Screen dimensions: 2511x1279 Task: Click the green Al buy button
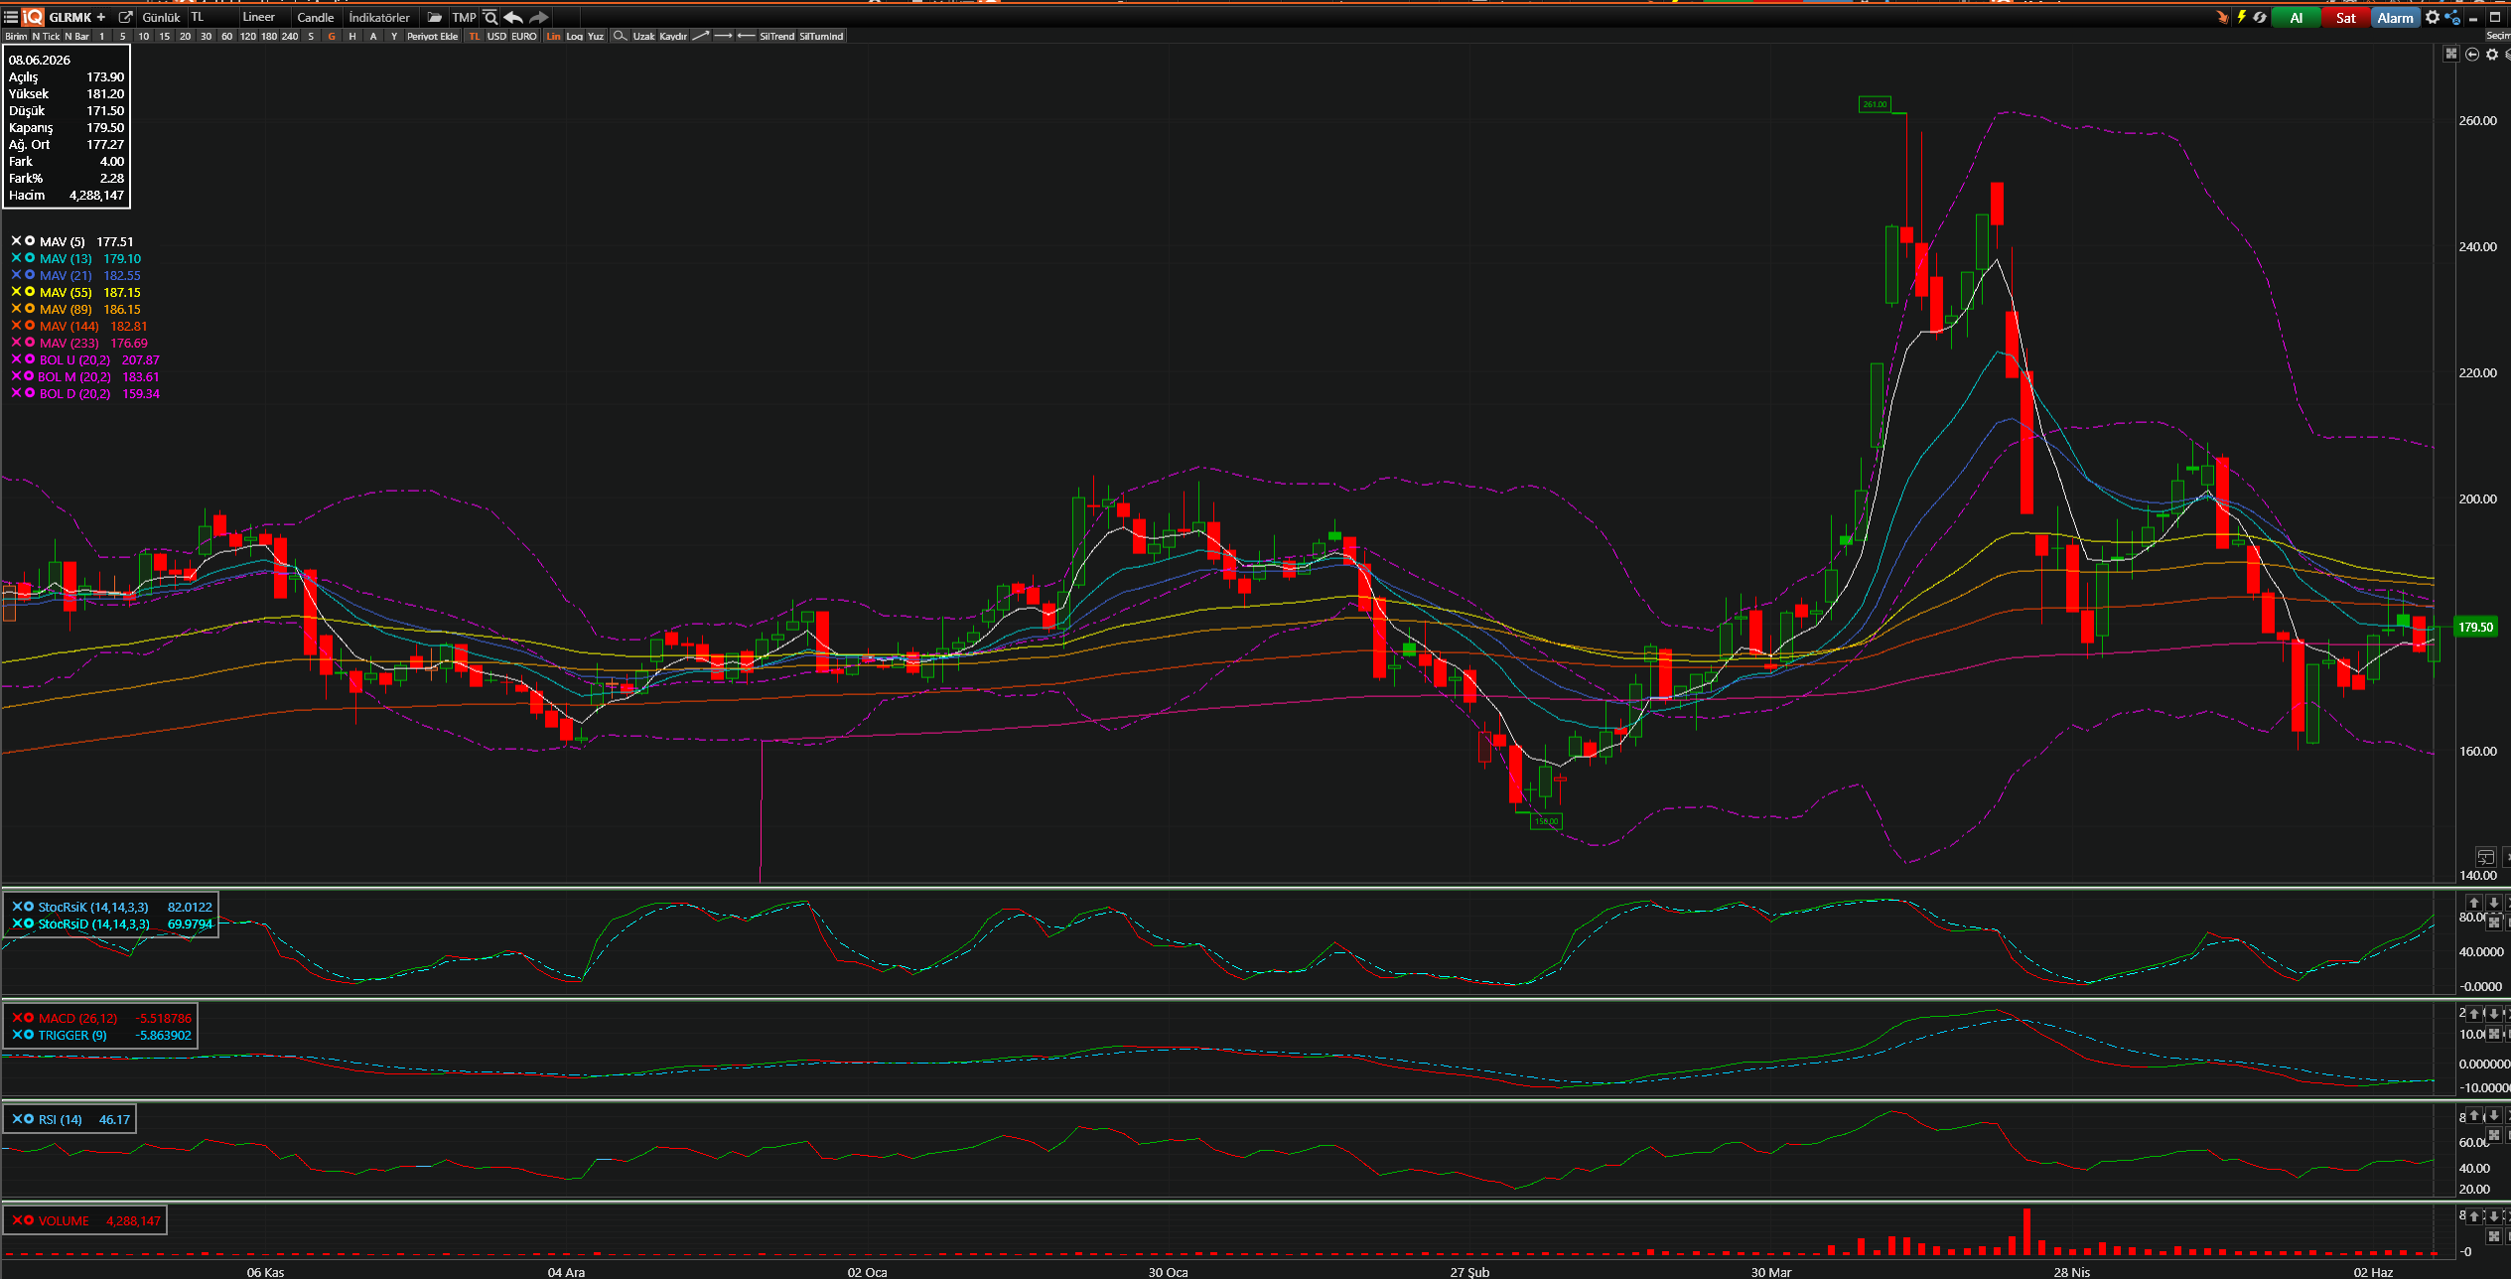(2296, 17)
